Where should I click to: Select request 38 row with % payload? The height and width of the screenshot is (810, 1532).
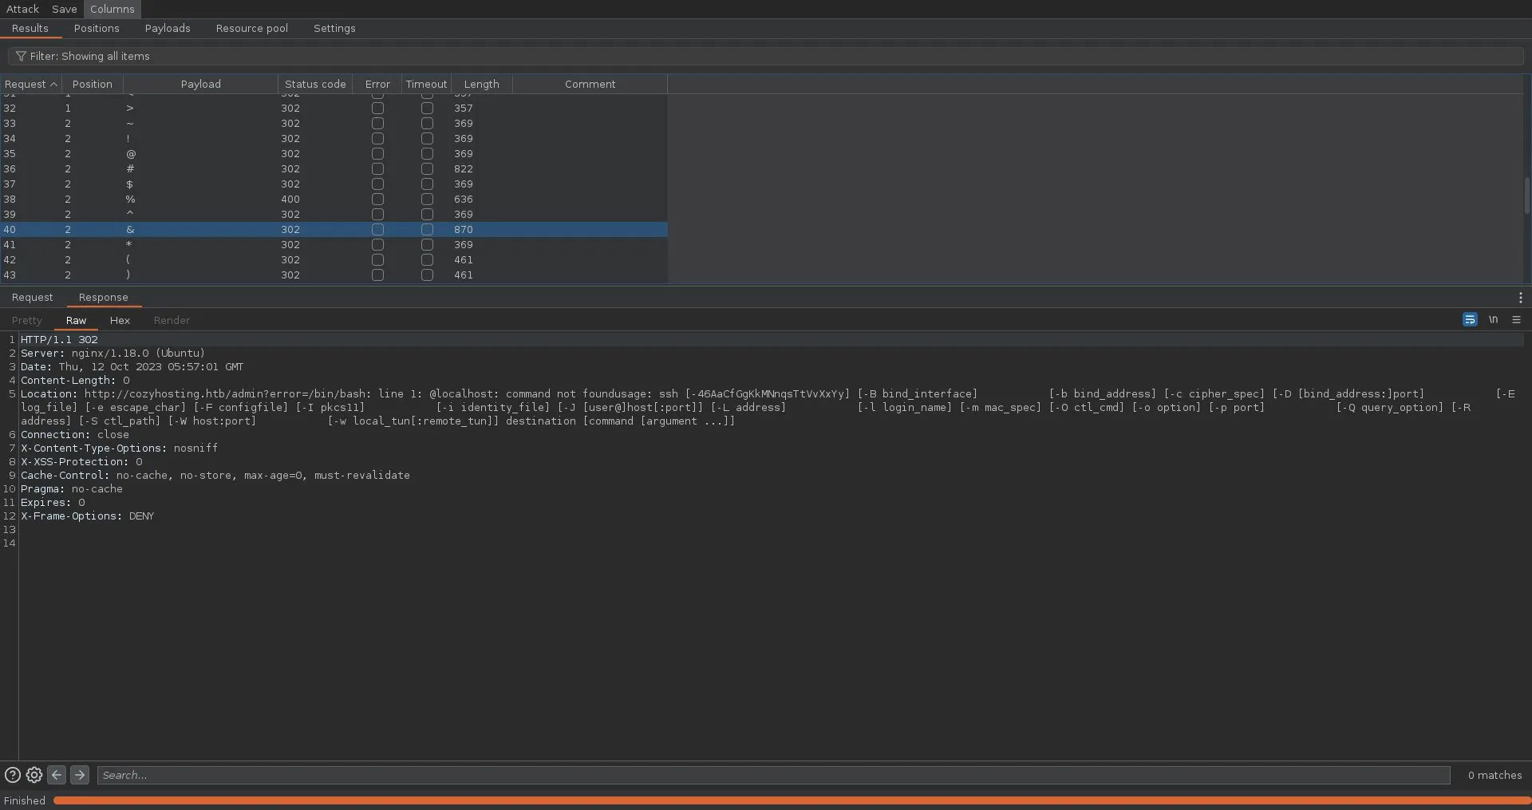pyautogui.click(x=334, y=200)
